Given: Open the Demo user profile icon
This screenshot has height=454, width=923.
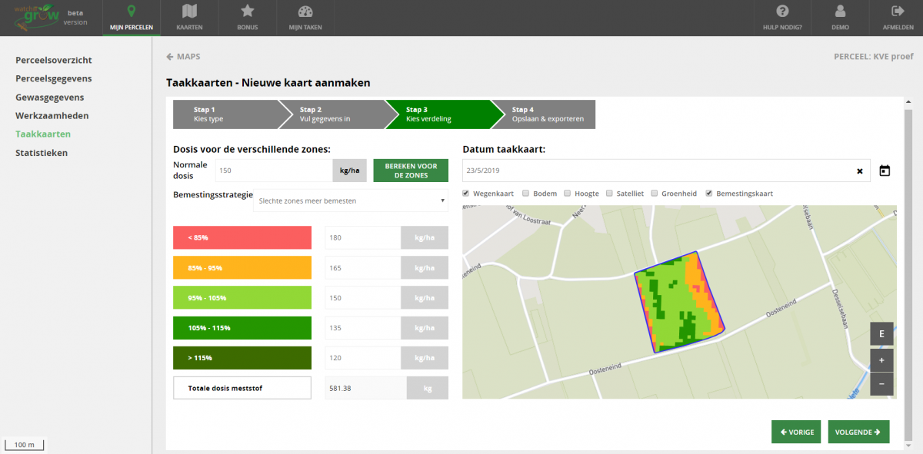Looking at the screenshot, I should coord(840,12).
